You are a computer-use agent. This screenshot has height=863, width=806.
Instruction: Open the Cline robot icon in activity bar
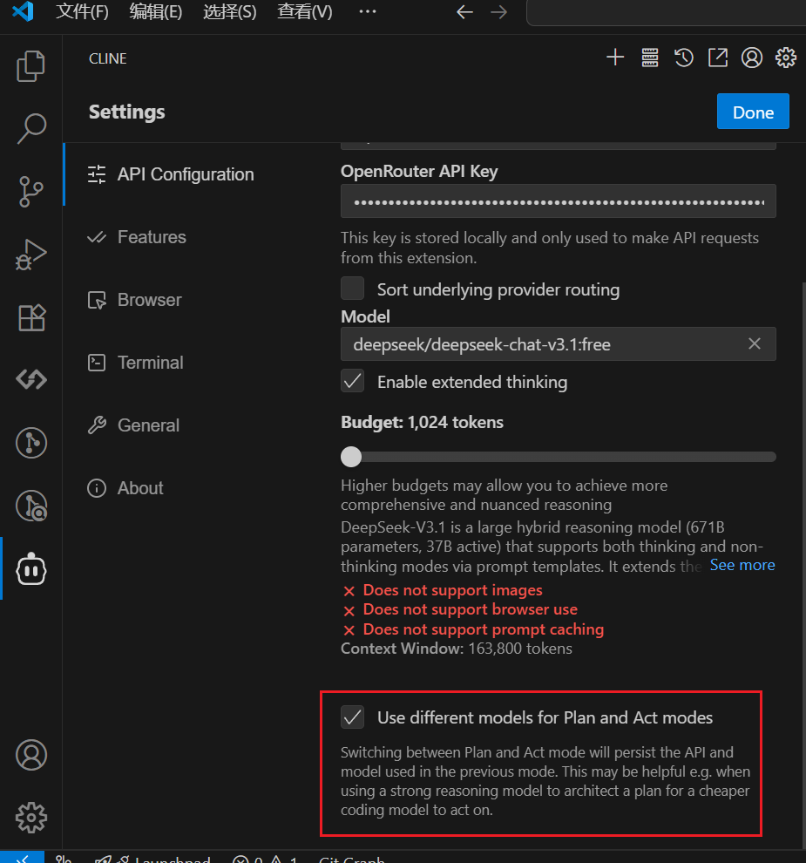click(30, 569)
